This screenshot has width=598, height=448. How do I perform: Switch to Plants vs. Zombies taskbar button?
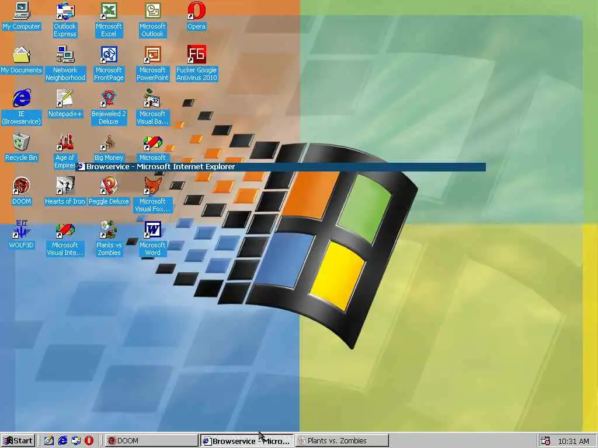point(342,441)
